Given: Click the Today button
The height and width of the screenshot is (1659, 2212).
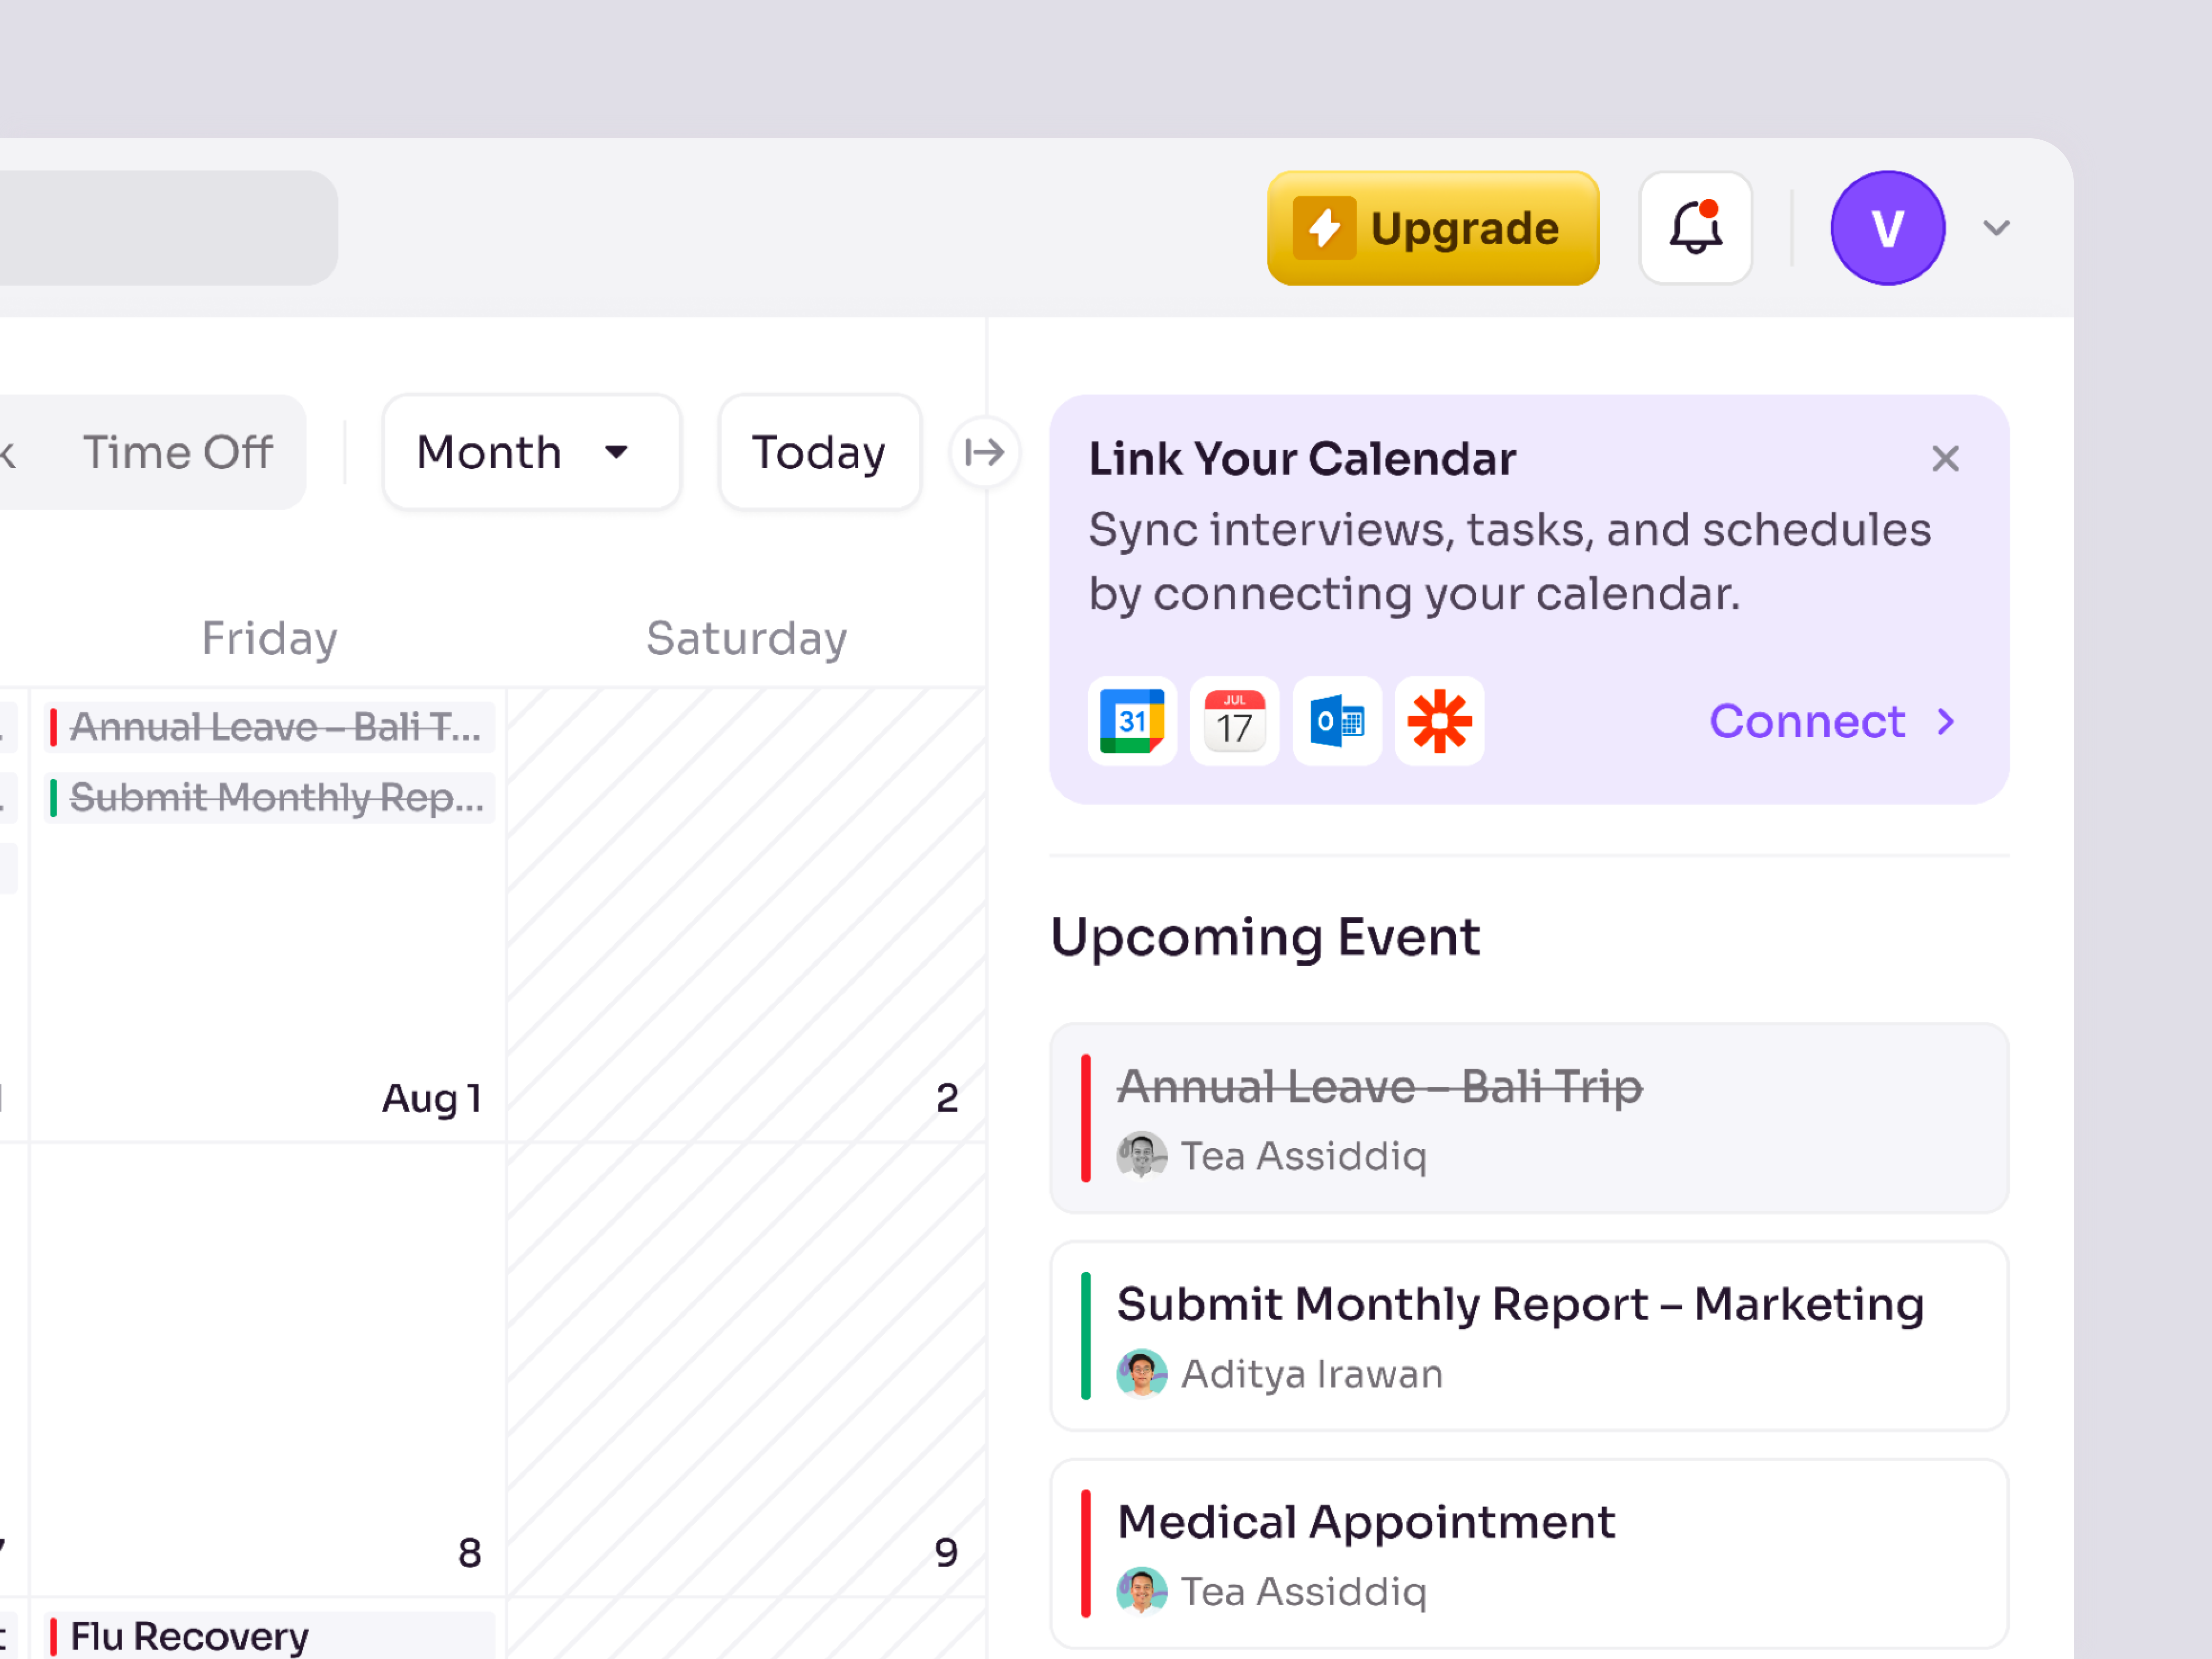Looking at the screenshot, I should pyautogui.click(x=818, y=452).
